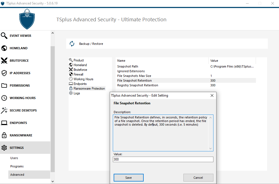The image size is (279, 184).
Task: Click the Event Viewer magnifier icon
Action: (x=4, y=36)
